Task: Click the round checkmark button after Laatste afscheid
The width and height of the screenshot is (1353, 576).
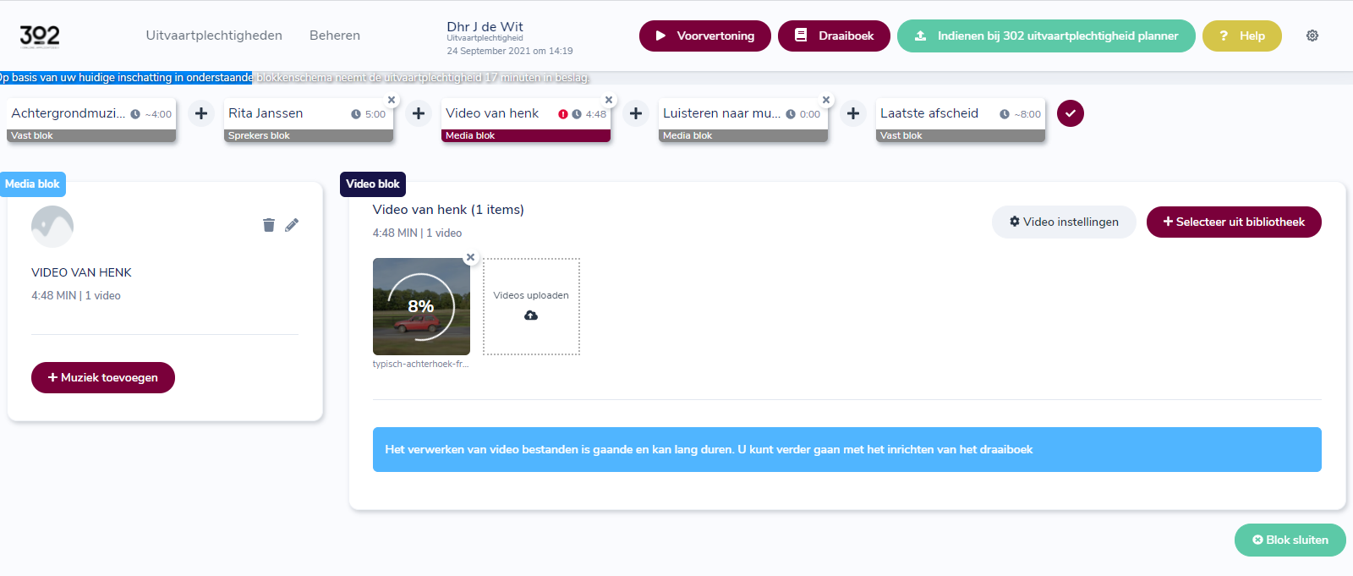Action: click(1071, 113)
